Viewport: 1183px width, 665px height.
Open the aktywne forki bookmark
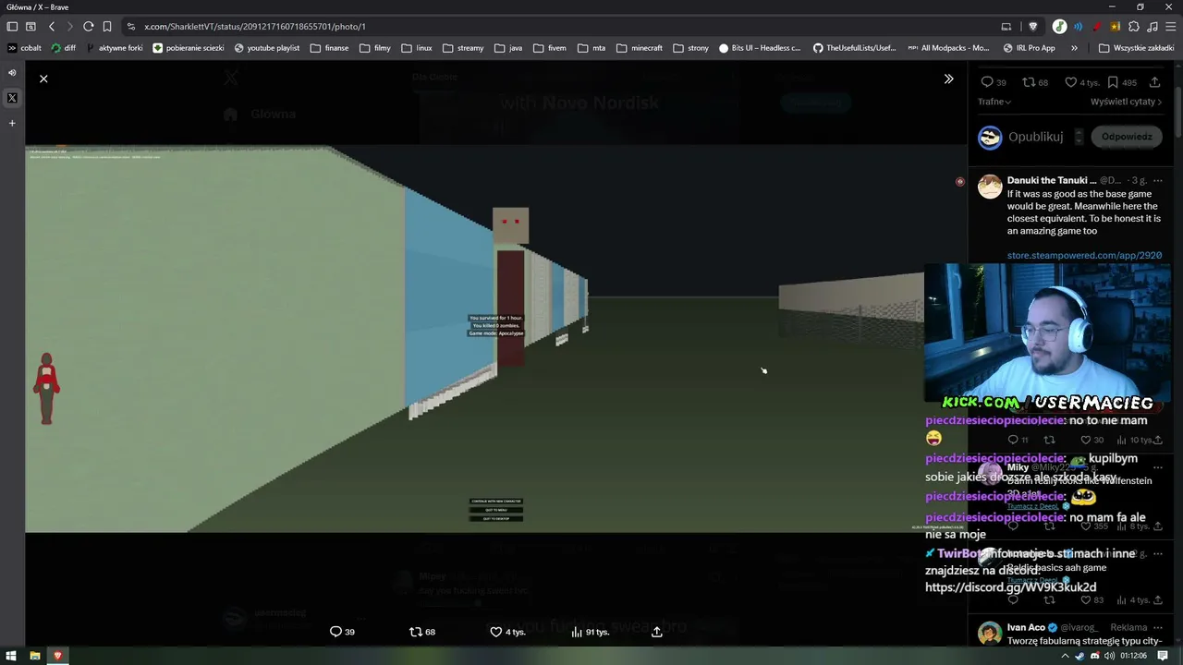[x=115, y=48]
